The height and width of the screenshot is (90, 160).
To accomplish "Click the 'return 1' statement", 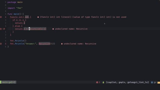I will 20,23.
